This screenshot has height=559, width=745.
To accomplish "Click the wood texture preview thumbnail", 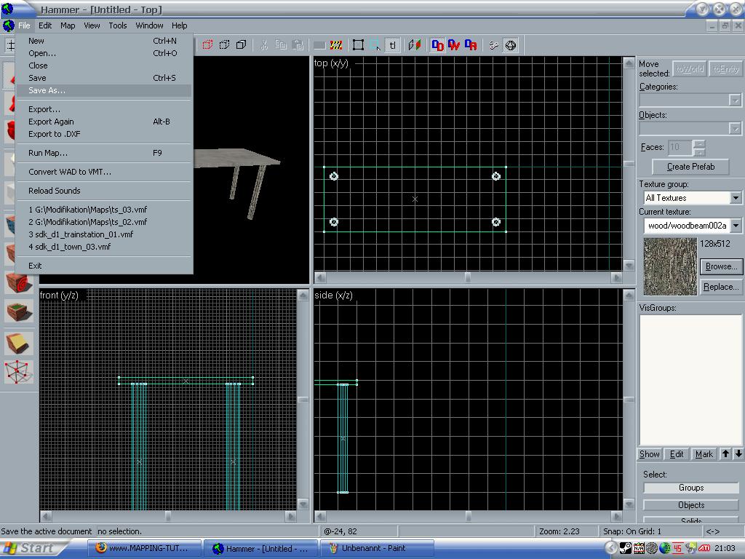I will pos(670,267).
